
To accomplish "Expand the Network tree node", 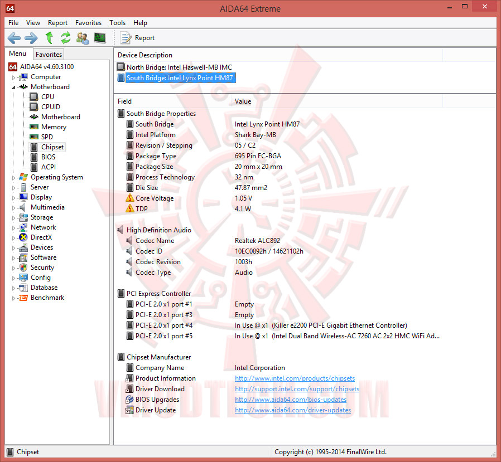I will click(13, 228).
